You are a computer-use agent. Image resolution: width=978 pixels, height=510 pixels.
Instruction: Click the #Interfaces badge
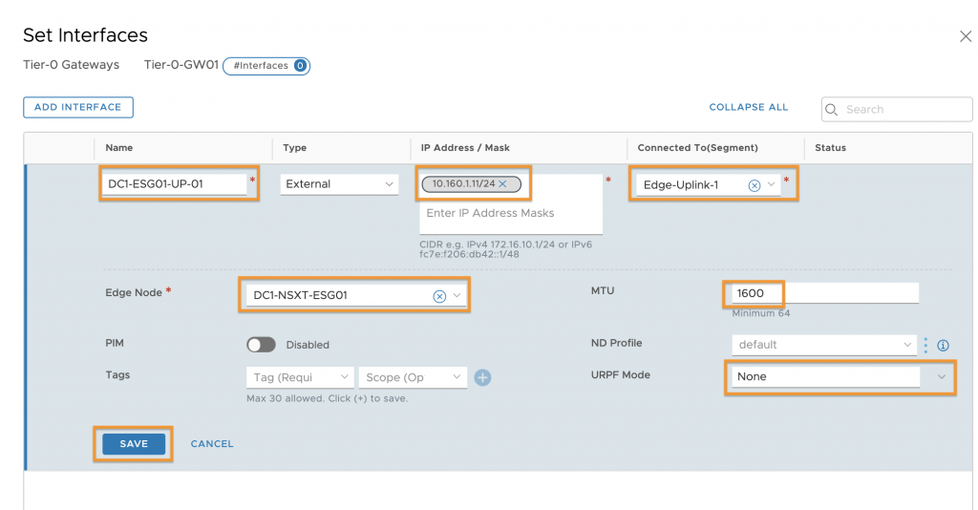tap(266, 66)
